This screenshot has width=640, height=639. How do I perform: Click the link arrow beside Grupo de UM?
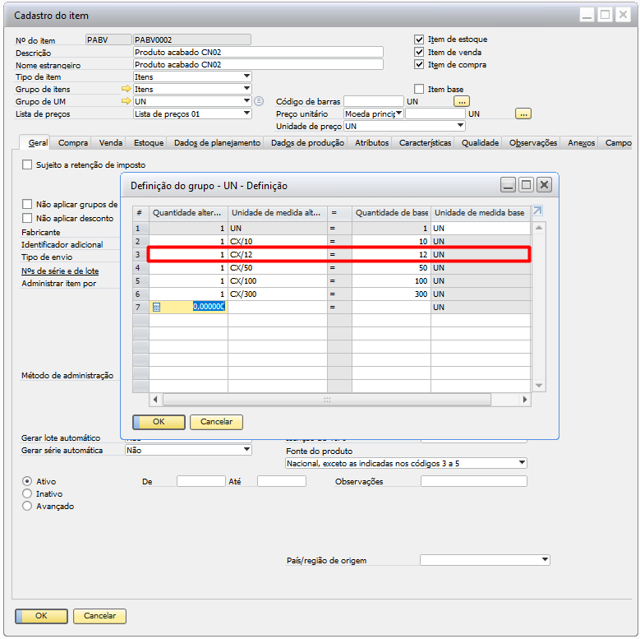(x=126, y=101)
